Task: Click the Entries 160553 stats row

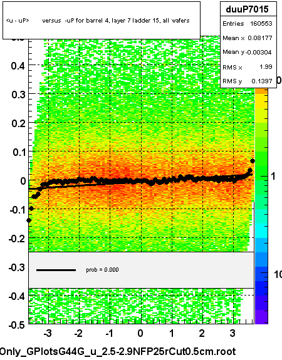Action: coord(248,24)
